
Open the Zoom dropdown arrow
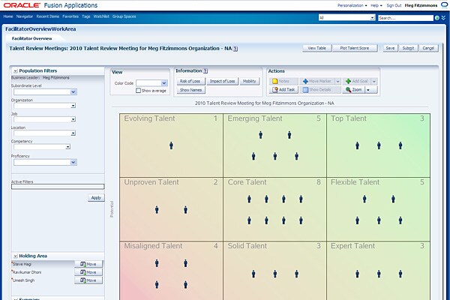point(368,90)
